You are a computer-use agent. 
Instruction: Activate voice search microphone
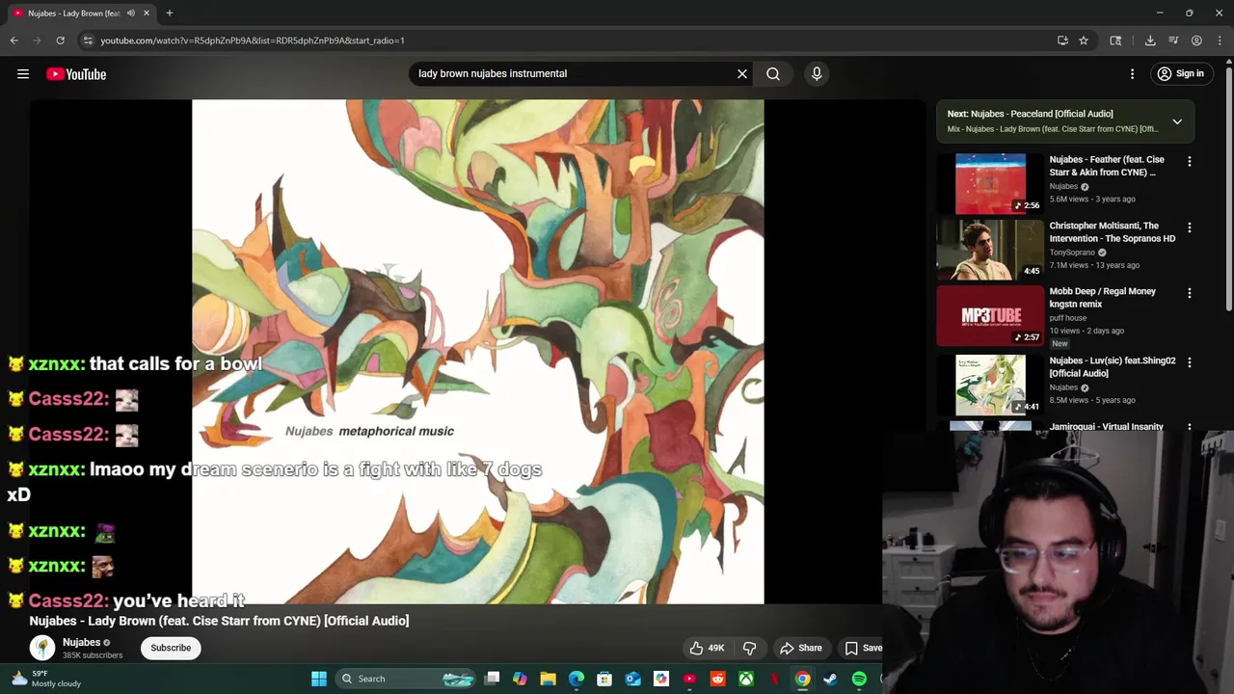pyautogui.click(x=817, y=73)
